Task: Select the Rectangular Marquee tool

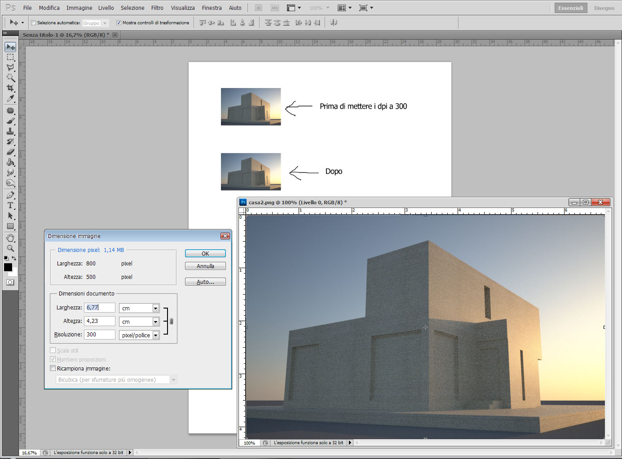Action: pyautogui.click(x=10, y=57)
